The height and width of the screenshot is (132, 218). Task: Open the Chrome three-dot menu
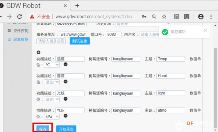coord(211,17)
